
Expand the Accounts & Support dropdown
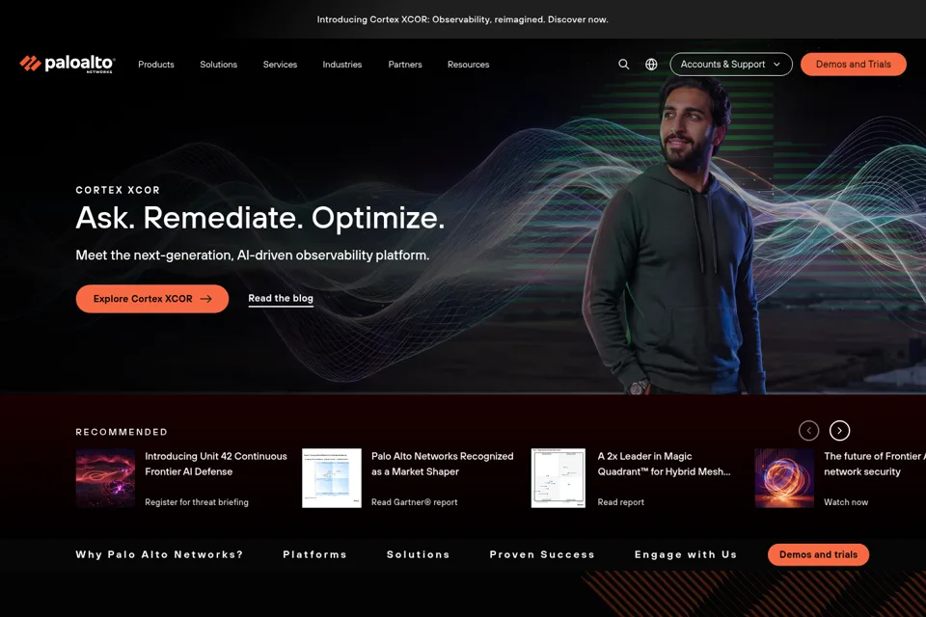pos(731,65)
